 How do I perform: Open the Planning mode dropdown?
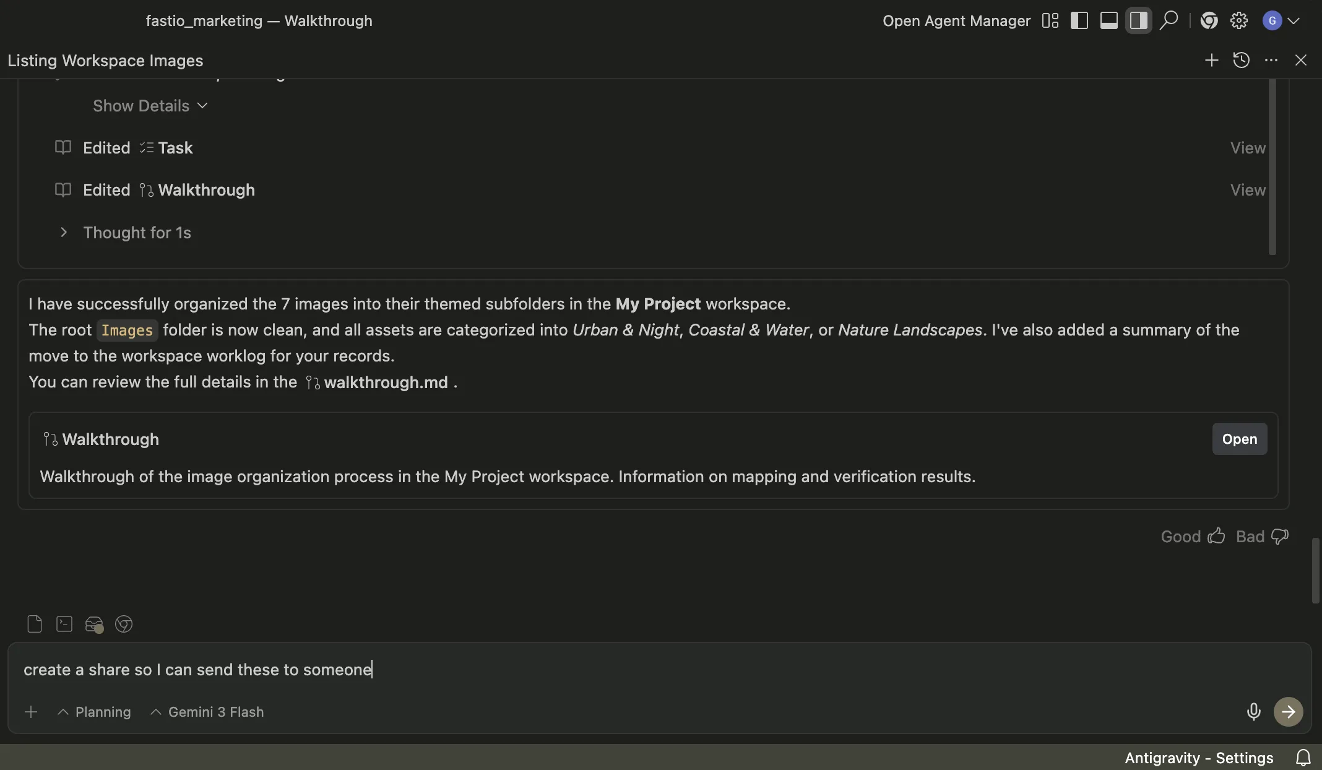coord(94,712)
